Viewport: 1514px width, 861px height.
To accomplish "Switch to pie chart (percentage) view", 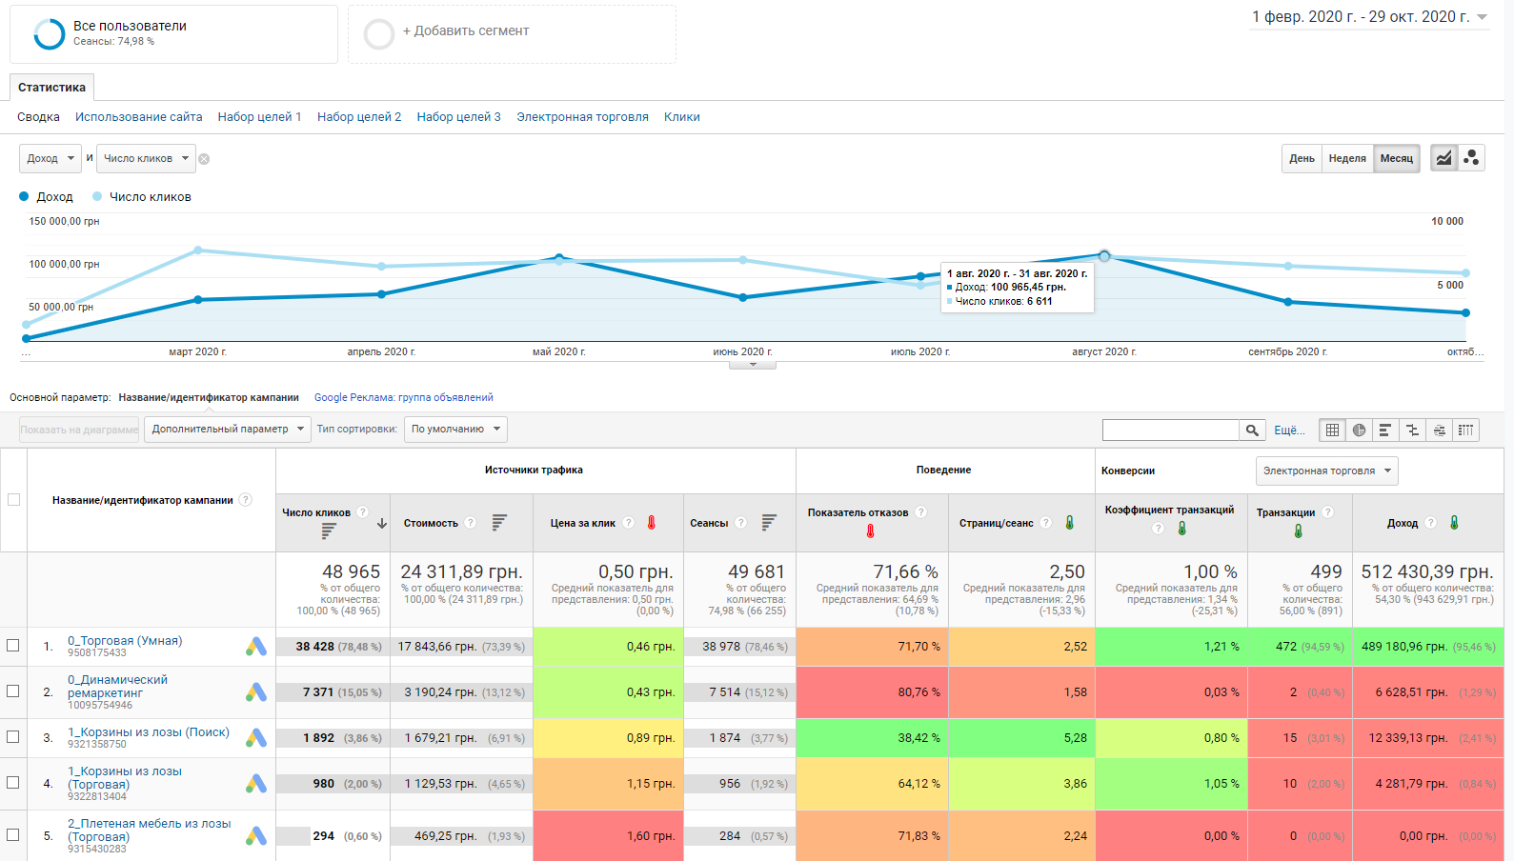I will pyautogui.click(x=1359, y=430).
